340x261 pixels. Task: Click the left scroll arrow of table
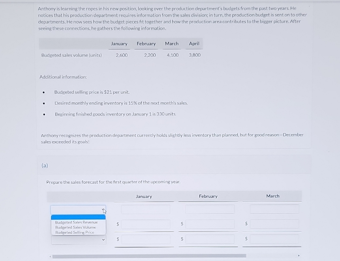(50, 256)
